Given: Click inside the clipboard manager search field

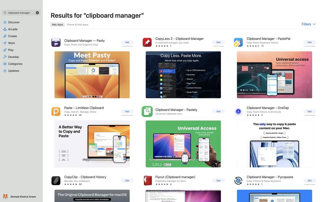Looking at the screenshot, I should point(21,13).
